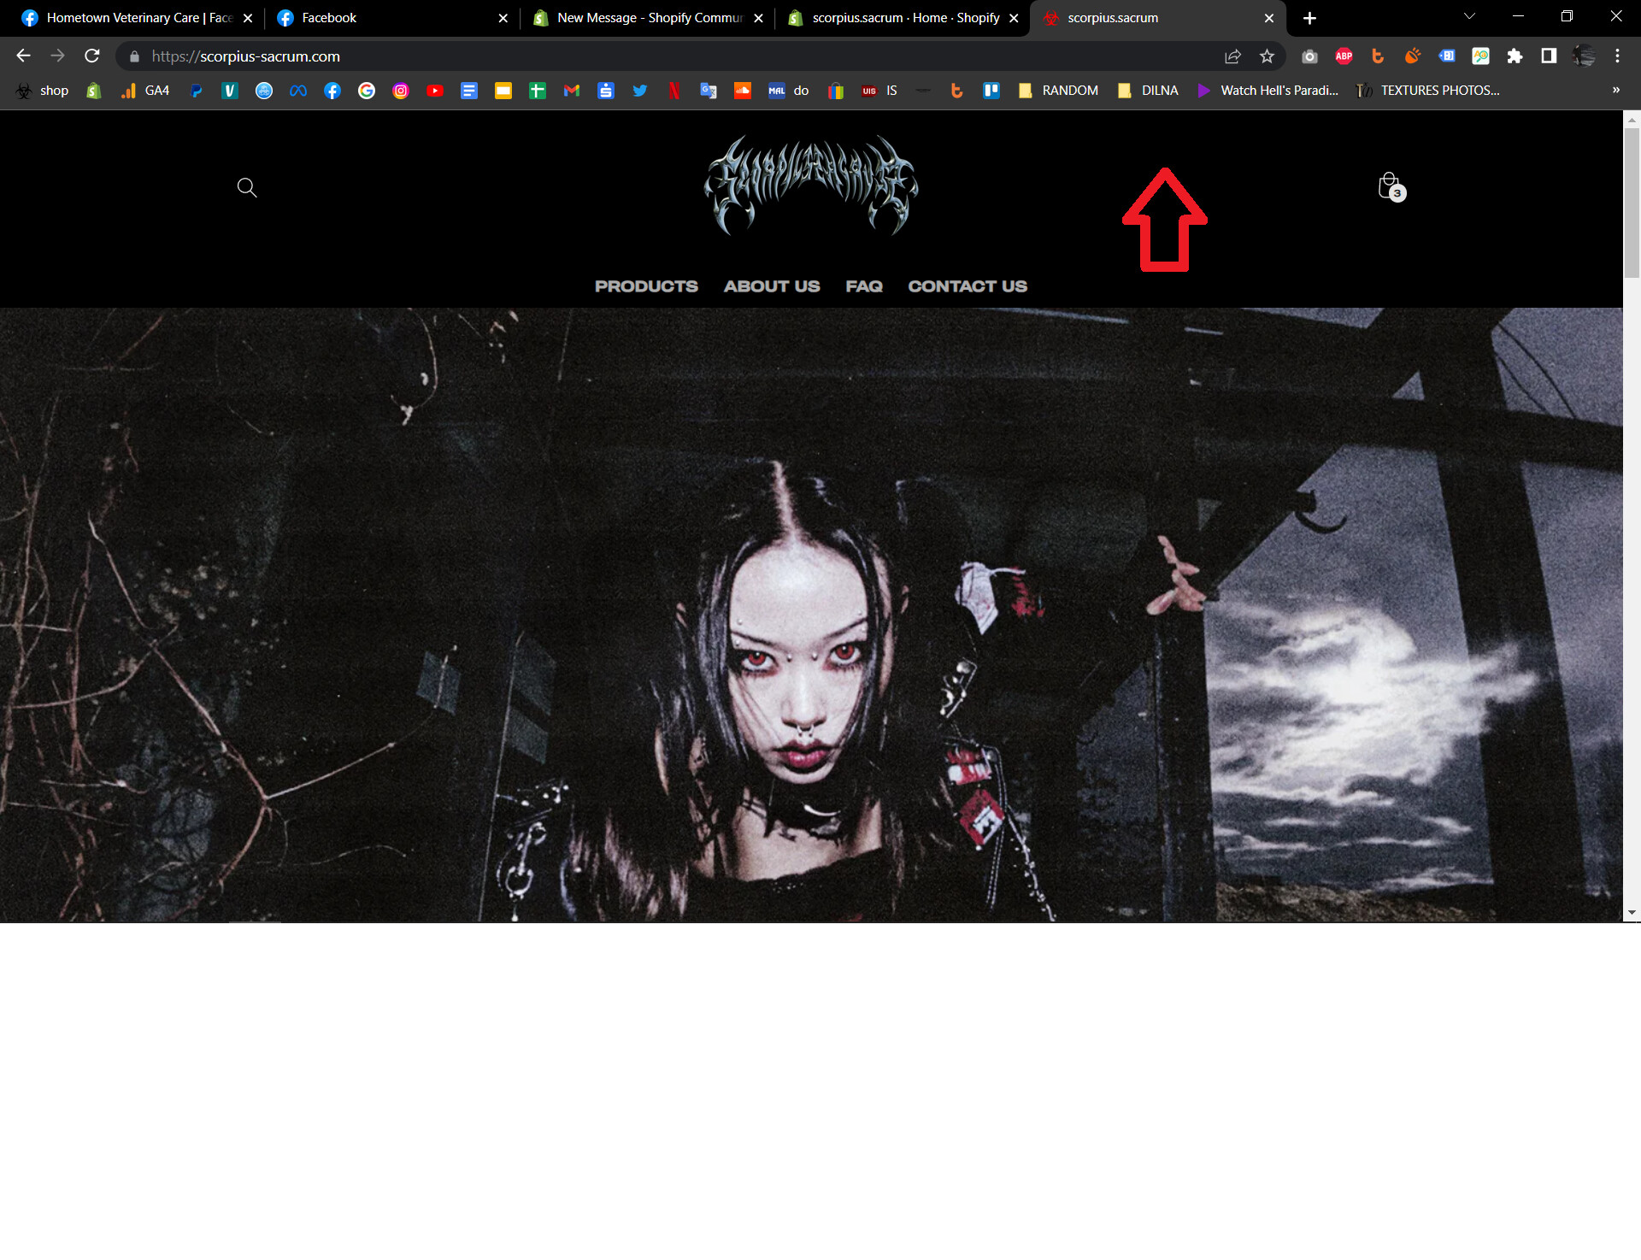The height and width of the screenshot is (1260, 1641).
Task: Click the site search magnifier icon
Action: [247, 187]
